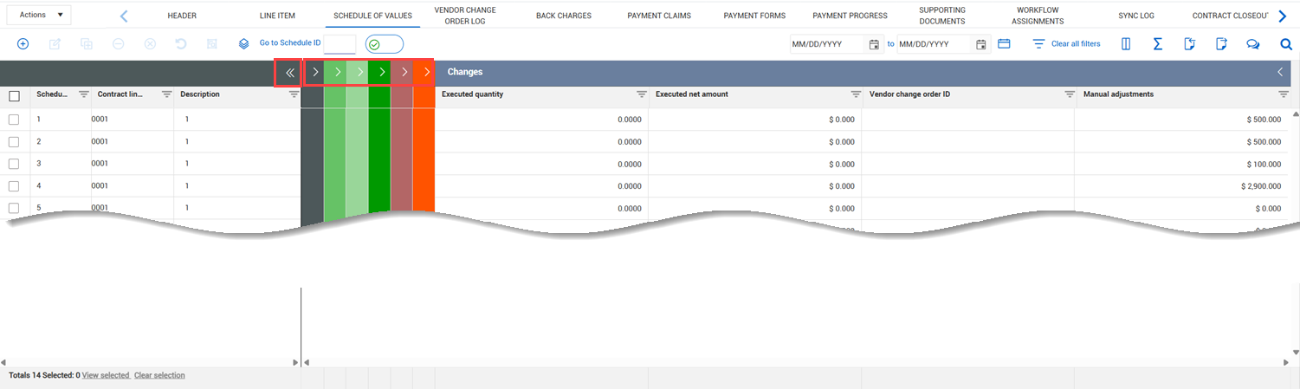Viewport: 1300px width, 389px height.
Task: Click the search magnifier icon
Action: coord(1285,44)
